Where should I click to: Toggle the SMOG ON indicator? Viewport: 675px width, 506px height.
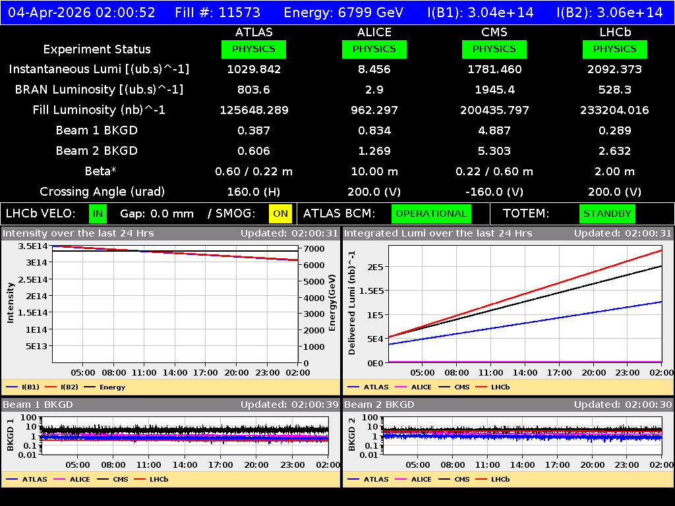pos(279,213)
